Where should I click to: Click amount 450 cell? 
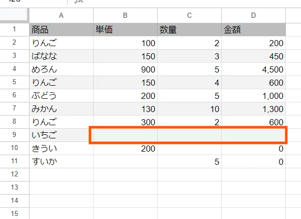[x=253, y=56]
